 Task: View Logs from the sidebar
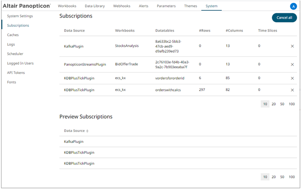11,44
